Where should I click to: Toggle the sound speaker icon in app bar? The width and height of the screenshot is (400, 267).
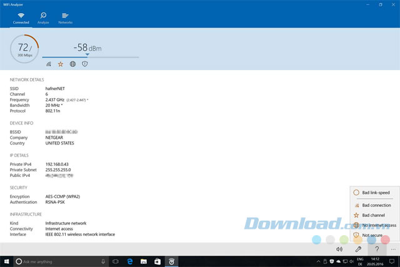pyautogui.click(x=339, y=249)
